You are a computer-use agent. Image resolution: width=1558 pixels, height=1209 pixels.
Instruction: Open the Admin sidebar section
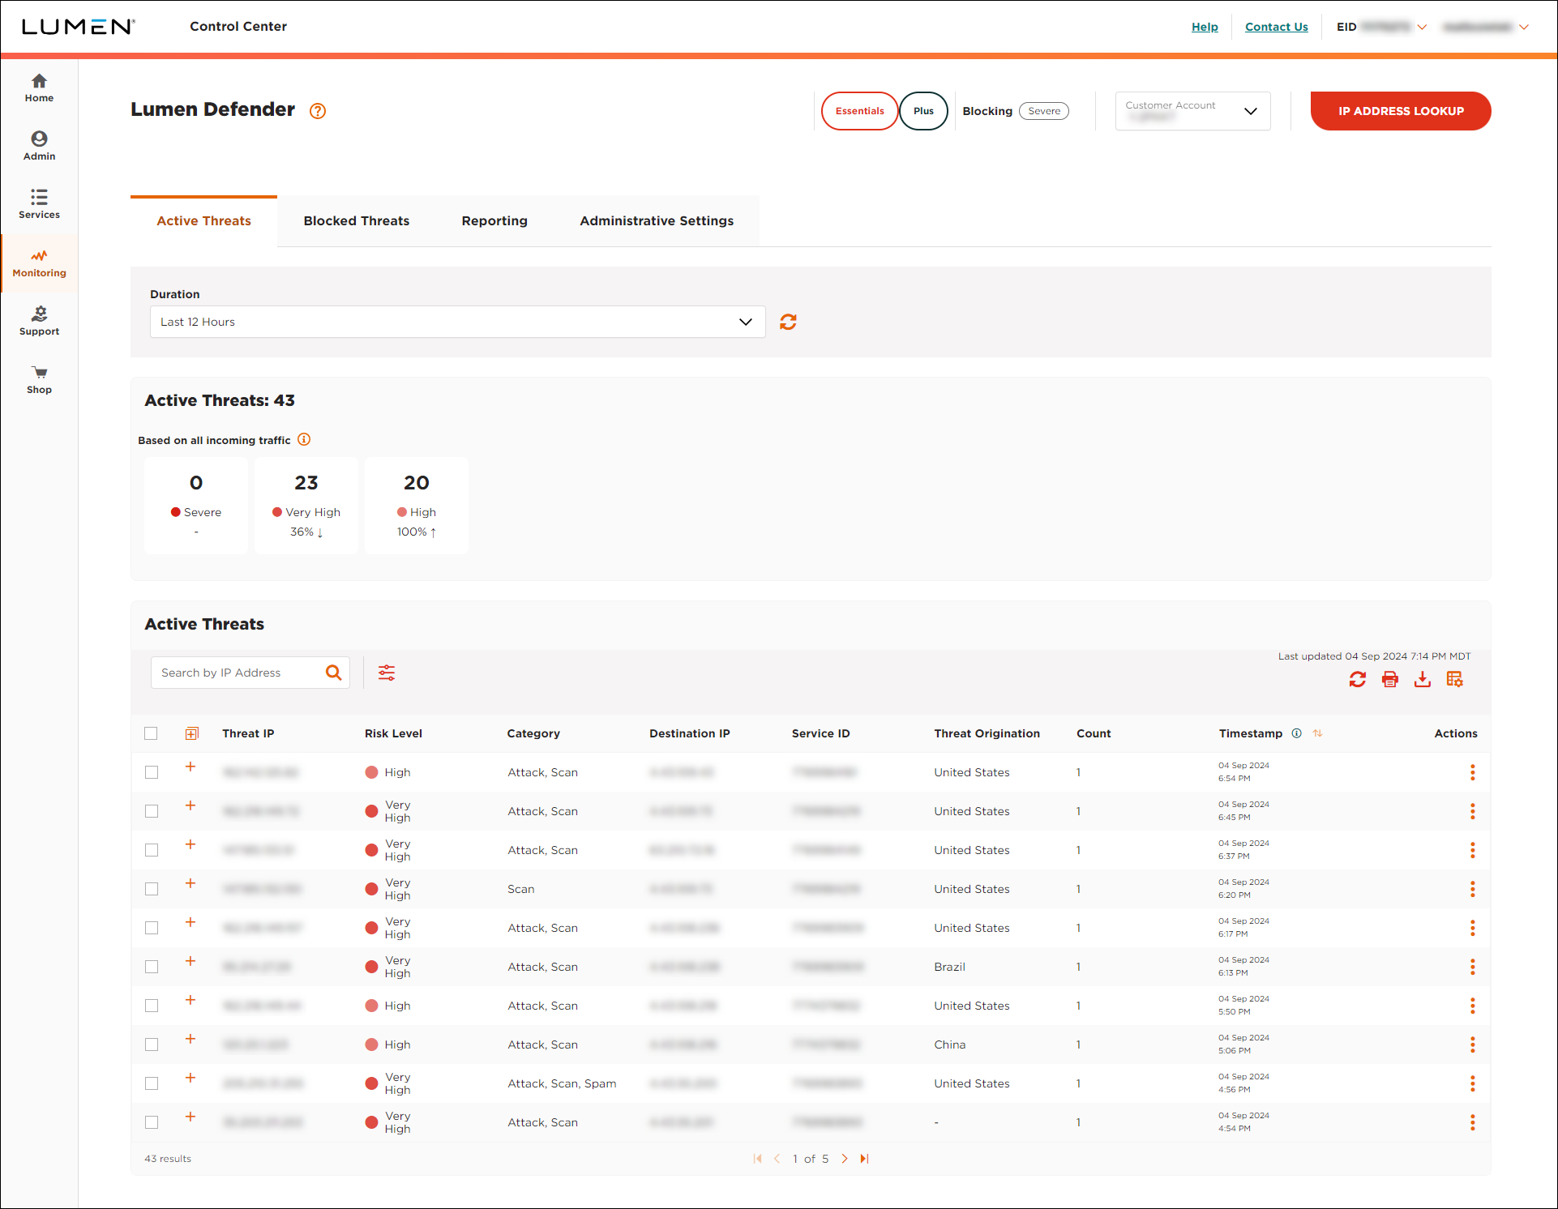(39, 147)
